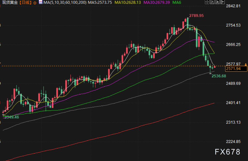Click the MA indicator chart icon

click(x=41, y=3)
